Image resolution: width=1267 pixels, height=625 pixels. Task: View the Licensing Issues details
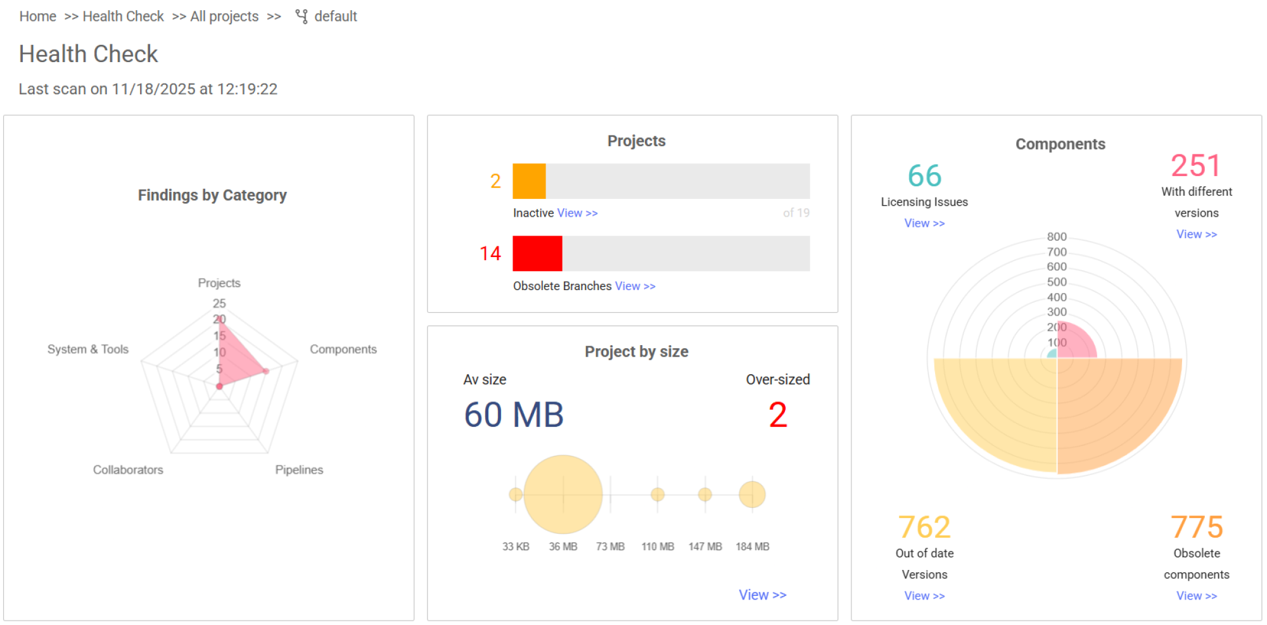pyautogui.click(x=924, y=224)
